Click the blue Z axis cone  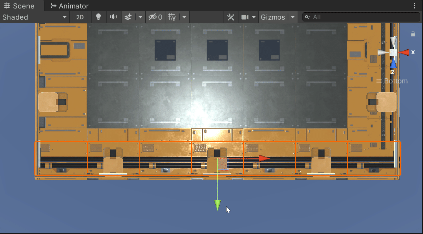393,63
